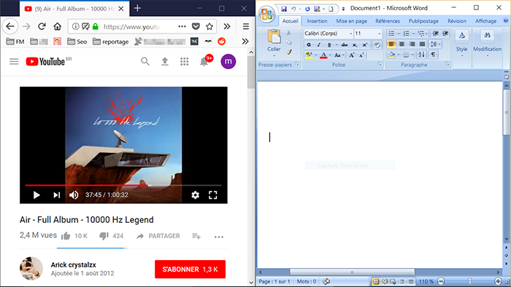Click PARTAGER to share the video
The image size is (511, 287).
click(158, 236)
